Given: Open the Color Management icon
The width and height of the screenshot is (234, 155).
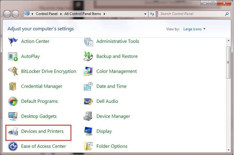Looking at the screenshot, I should [88, 71].
